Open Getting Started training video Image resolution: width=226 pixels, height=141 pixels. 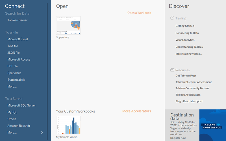[185, 26]
